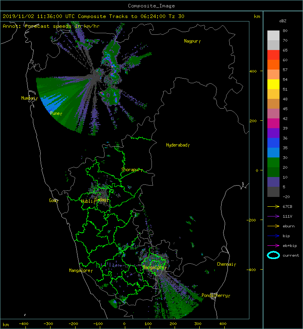This screenshot has height=329, width=303.
Task: Click the current legend label
Action: point(291,256)
